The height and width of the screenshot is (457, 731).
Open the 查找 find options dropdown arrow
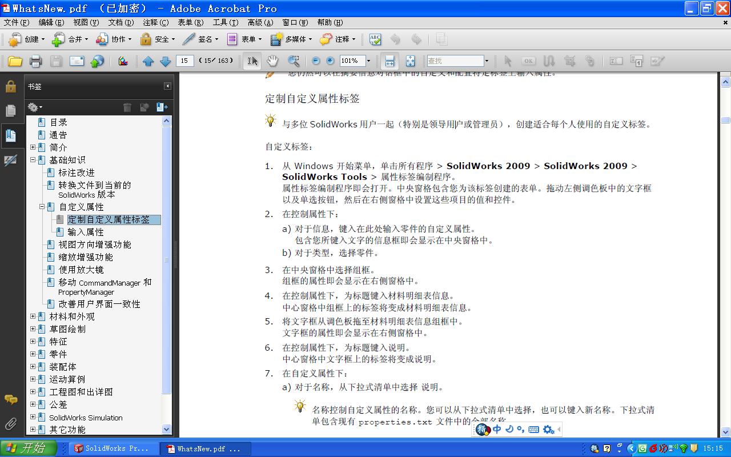tap(487, 61)
